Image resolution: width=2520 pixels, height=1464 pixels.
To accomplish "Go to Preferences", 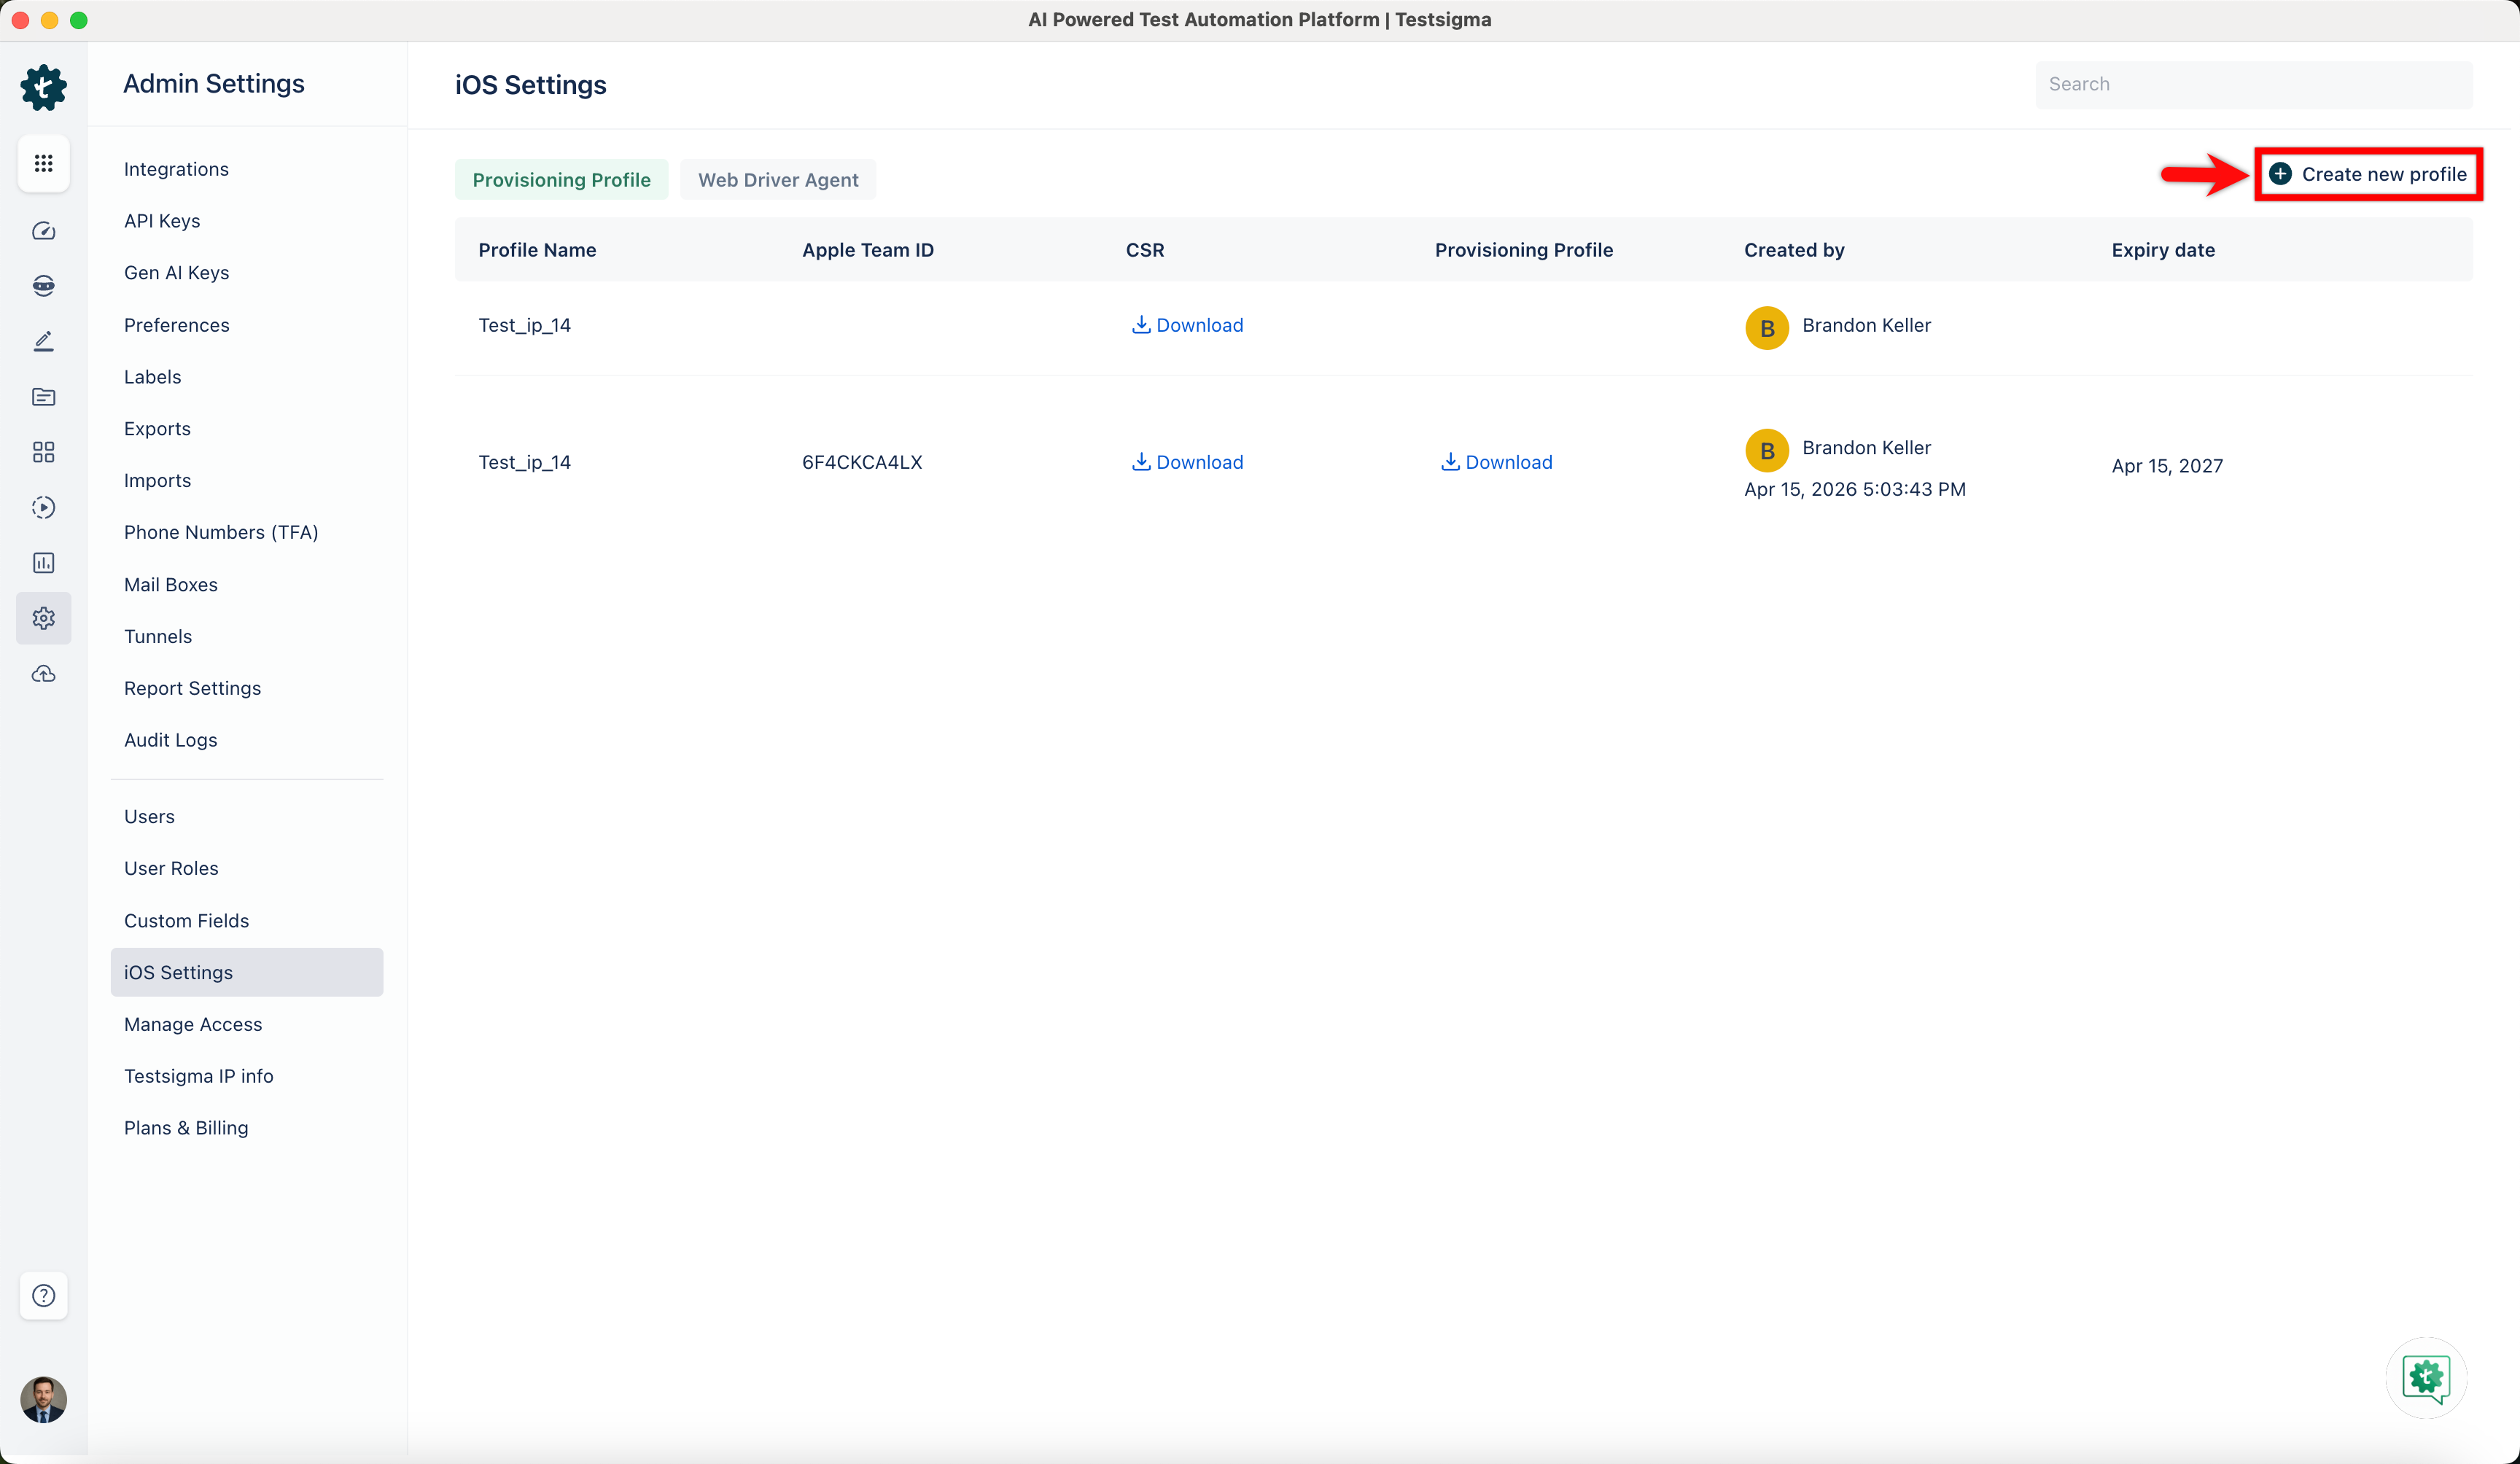I will pos(177,325).
